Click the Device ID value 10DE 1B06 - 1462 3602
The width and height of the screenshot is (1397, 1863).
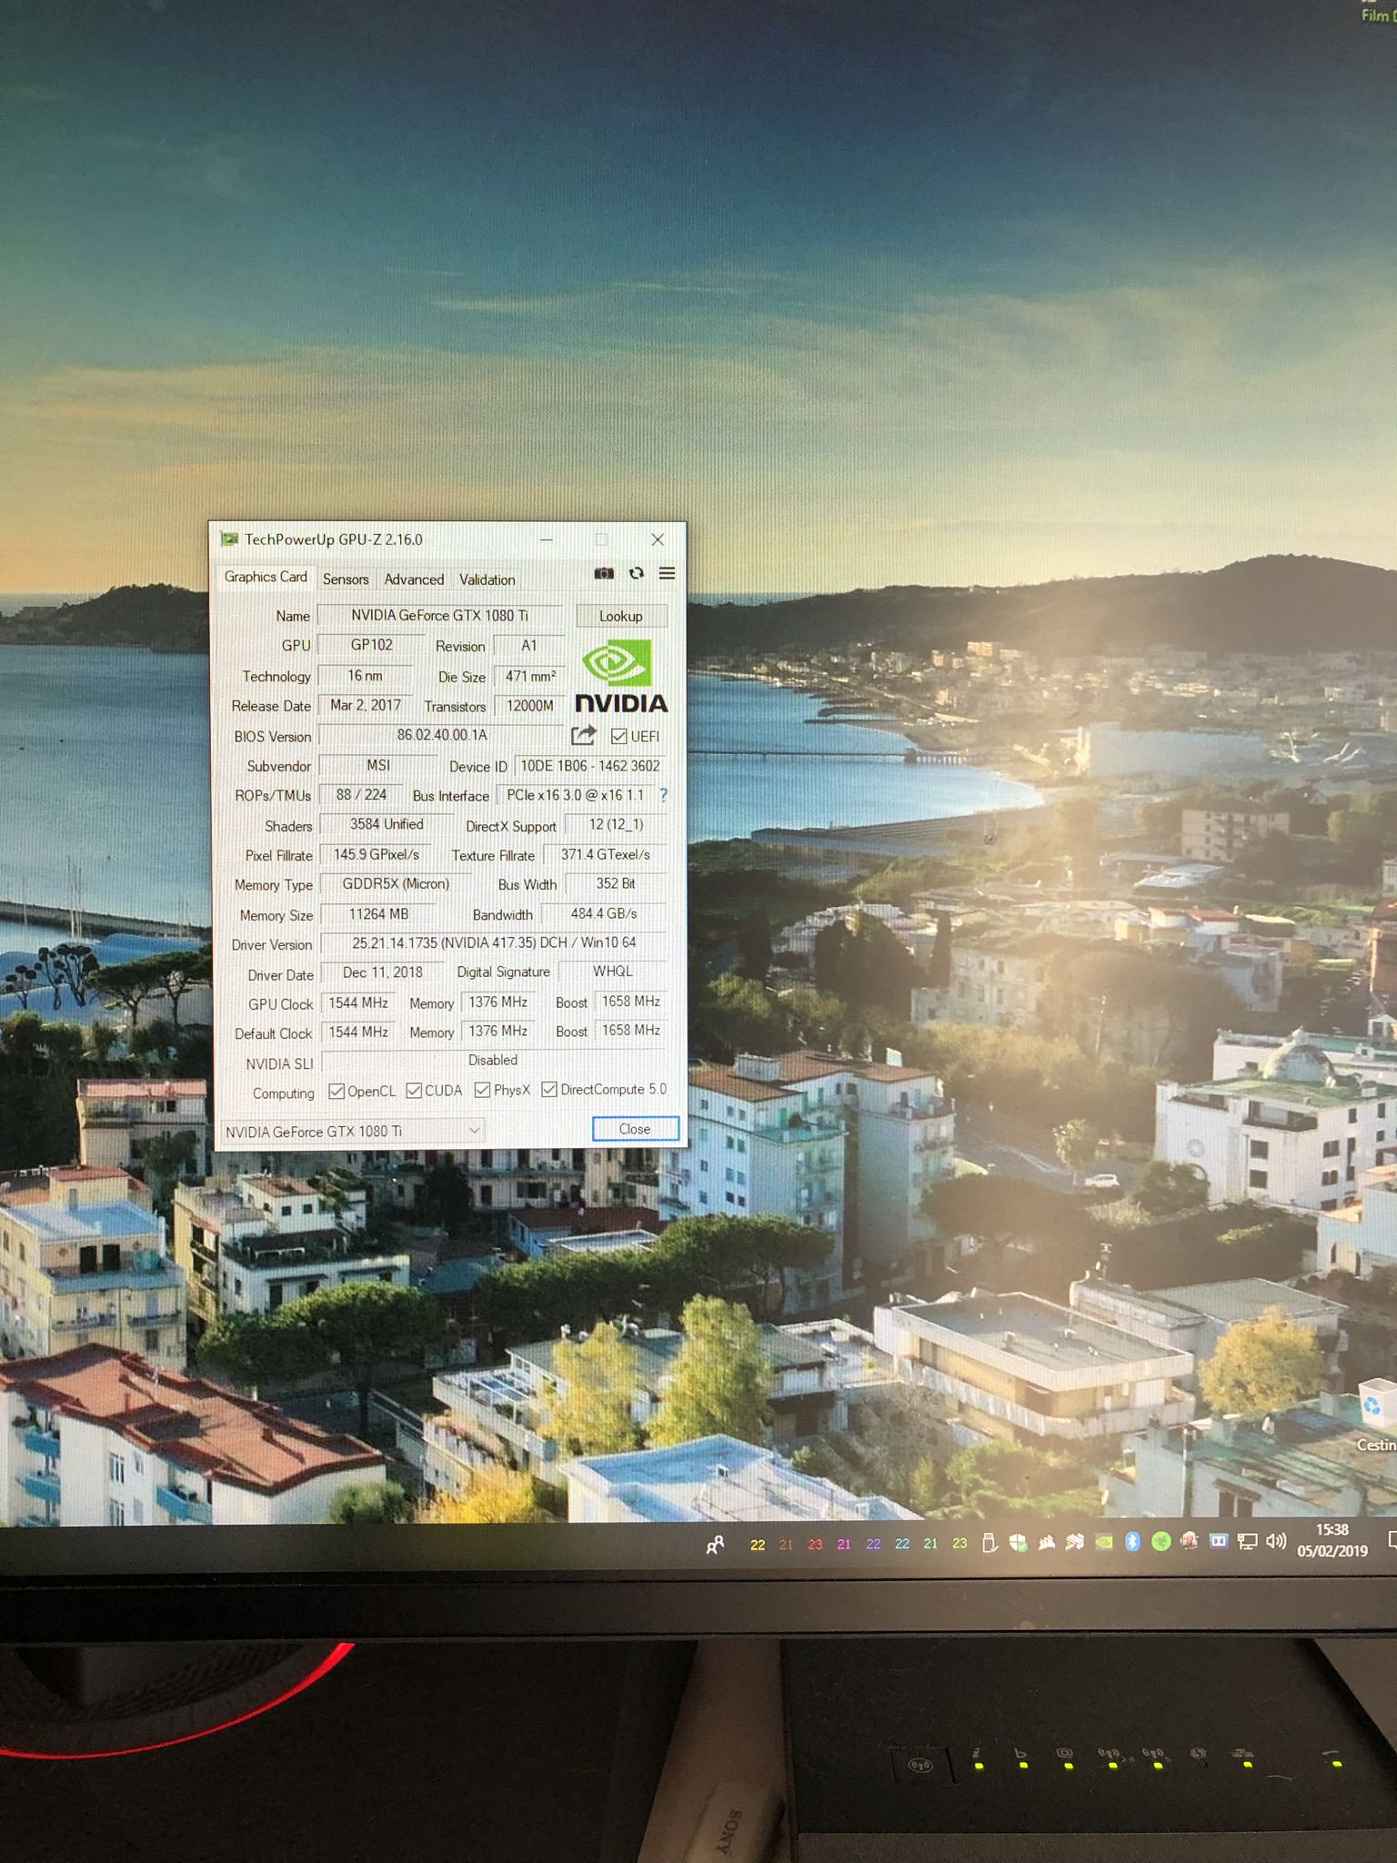pyautogui.click(x=590, y=766)
